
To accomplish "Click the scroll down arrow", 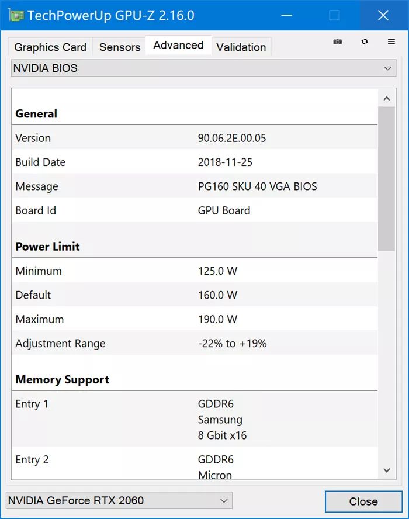I will [386, 469].
